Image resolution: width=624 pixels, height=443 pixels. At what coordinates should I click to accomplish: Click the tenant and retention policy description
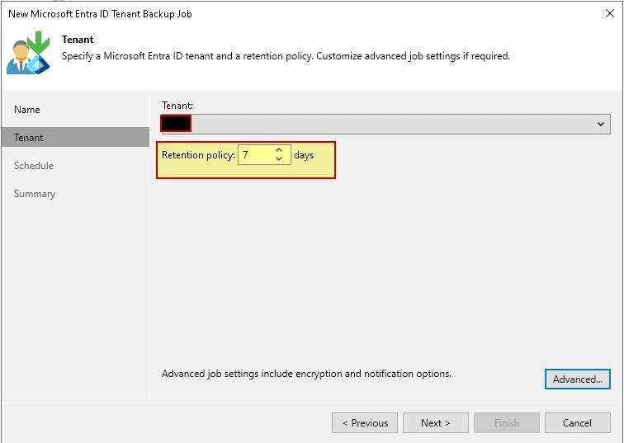coord(286,56)
